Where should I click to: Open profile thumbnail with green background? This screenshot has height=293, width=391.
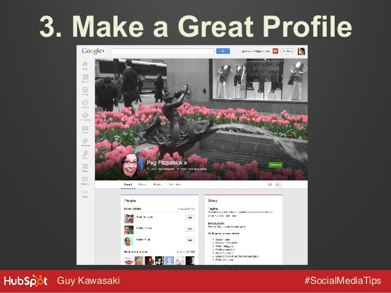(x=129, y=230)
